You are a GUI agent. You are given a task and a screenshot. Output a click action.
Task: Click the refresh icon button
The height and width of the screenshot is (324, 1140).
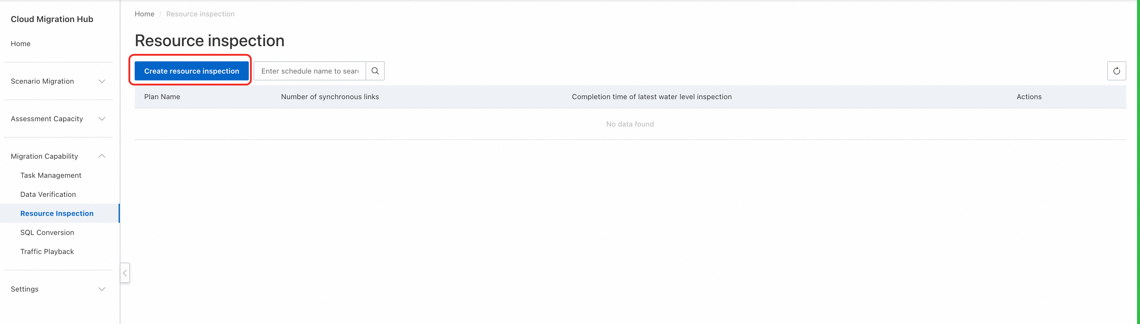pos(1116,71)
